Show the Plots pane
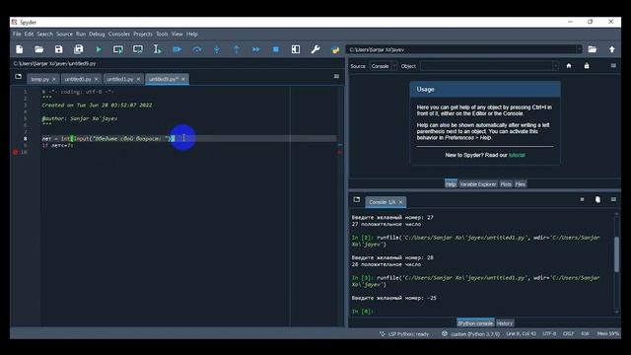This screenshot has width=631, height=355. click(x=506, y=184)
